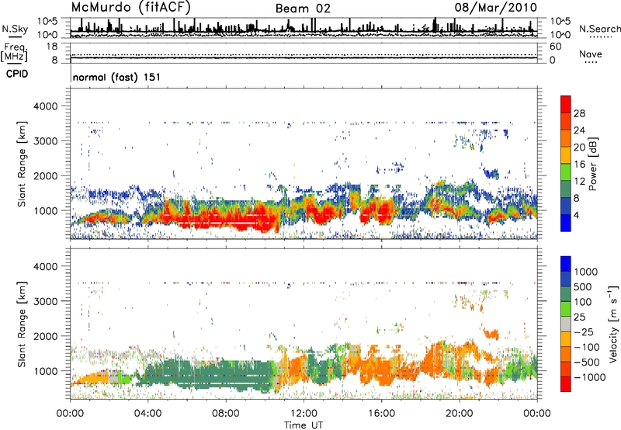The image size is (621, 430).
Task: Click the '500' Velocity colorbar tick value
Action: [x=583, y=286]
